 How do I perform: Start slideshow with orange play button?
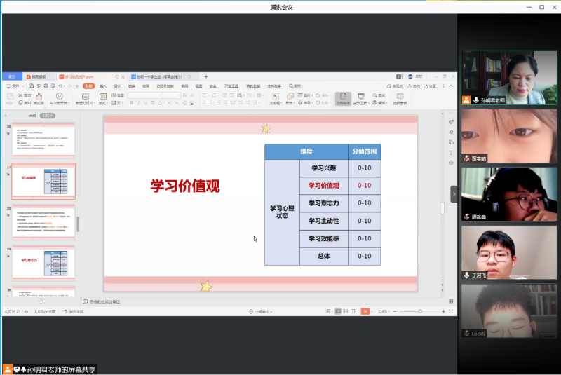(365, 311)
